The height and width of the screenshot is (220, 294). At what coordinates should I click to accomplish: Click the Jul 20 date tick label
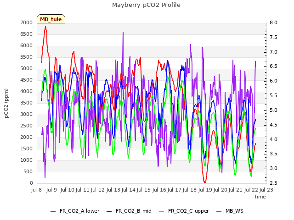220,190
